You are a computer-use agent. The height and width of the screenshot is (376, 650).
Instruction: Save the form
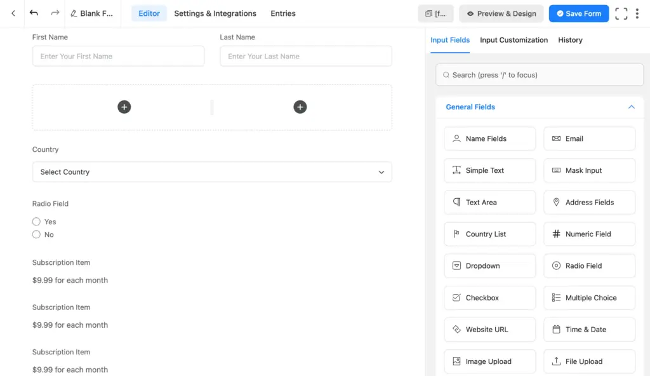coord(578,13)
